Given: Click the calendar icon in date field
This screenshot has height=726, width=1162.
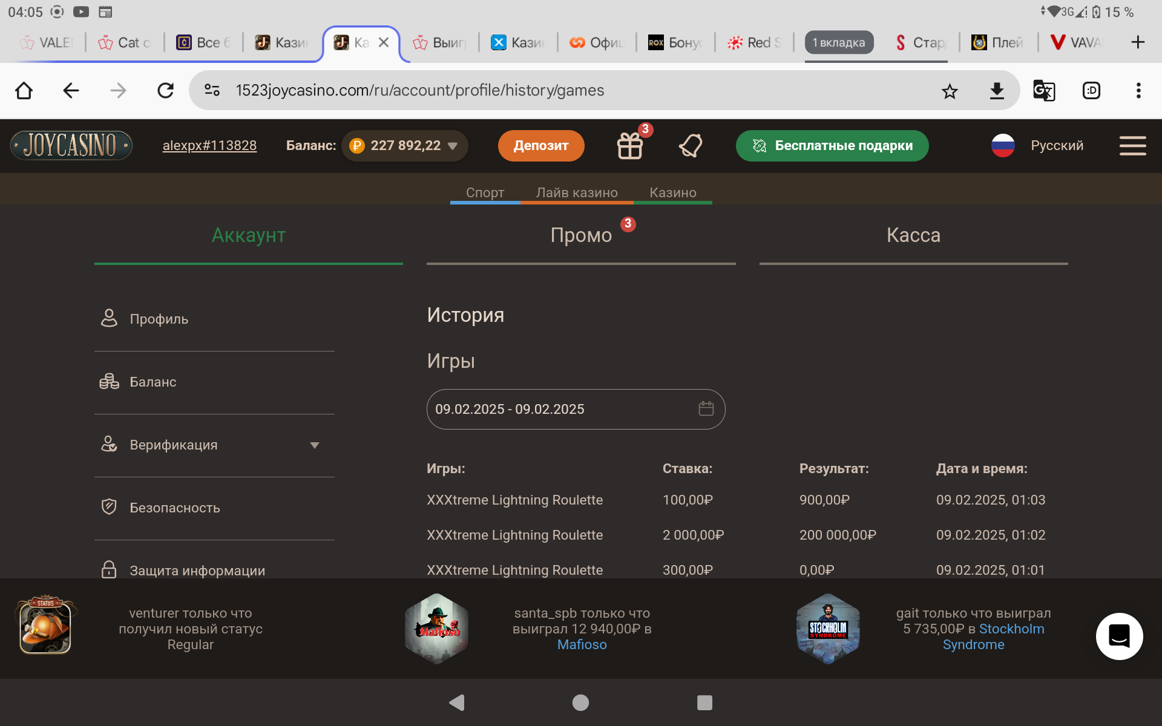Looking at the screenshot, I should tap(706, 409).
